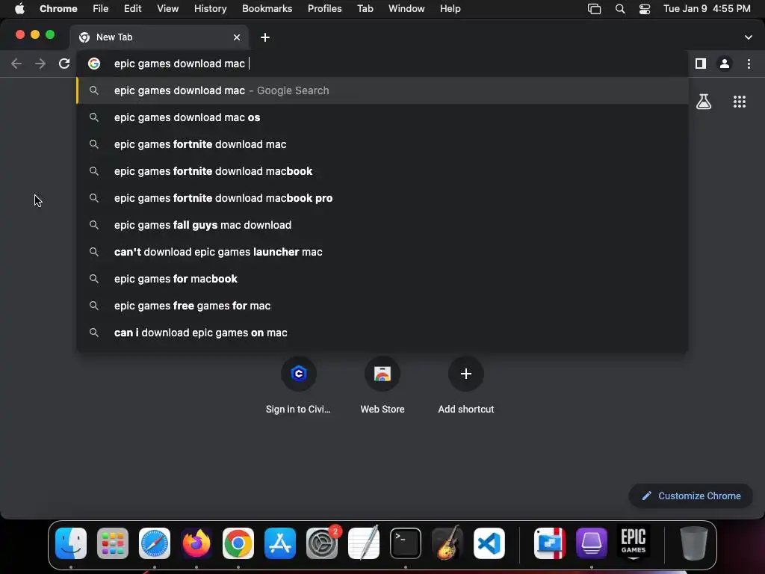765x574 pixels.
Task: Open Terminal from the Dock
Action: tap(406, 543)
